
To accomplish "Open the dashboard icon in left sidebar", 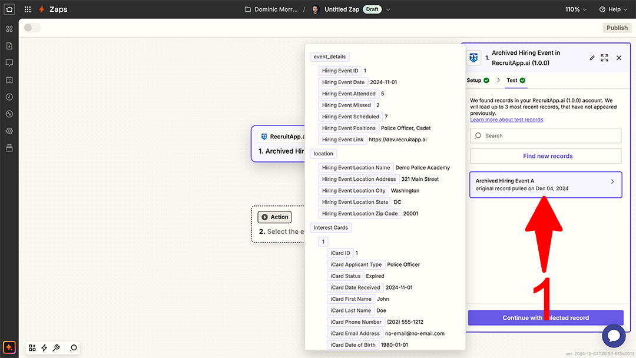I will (x=9, y=29).
